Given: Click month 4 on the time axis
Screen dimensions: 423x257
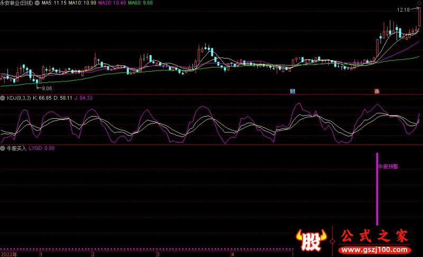Looking at the screenshot, I should (x=232, y=254).
